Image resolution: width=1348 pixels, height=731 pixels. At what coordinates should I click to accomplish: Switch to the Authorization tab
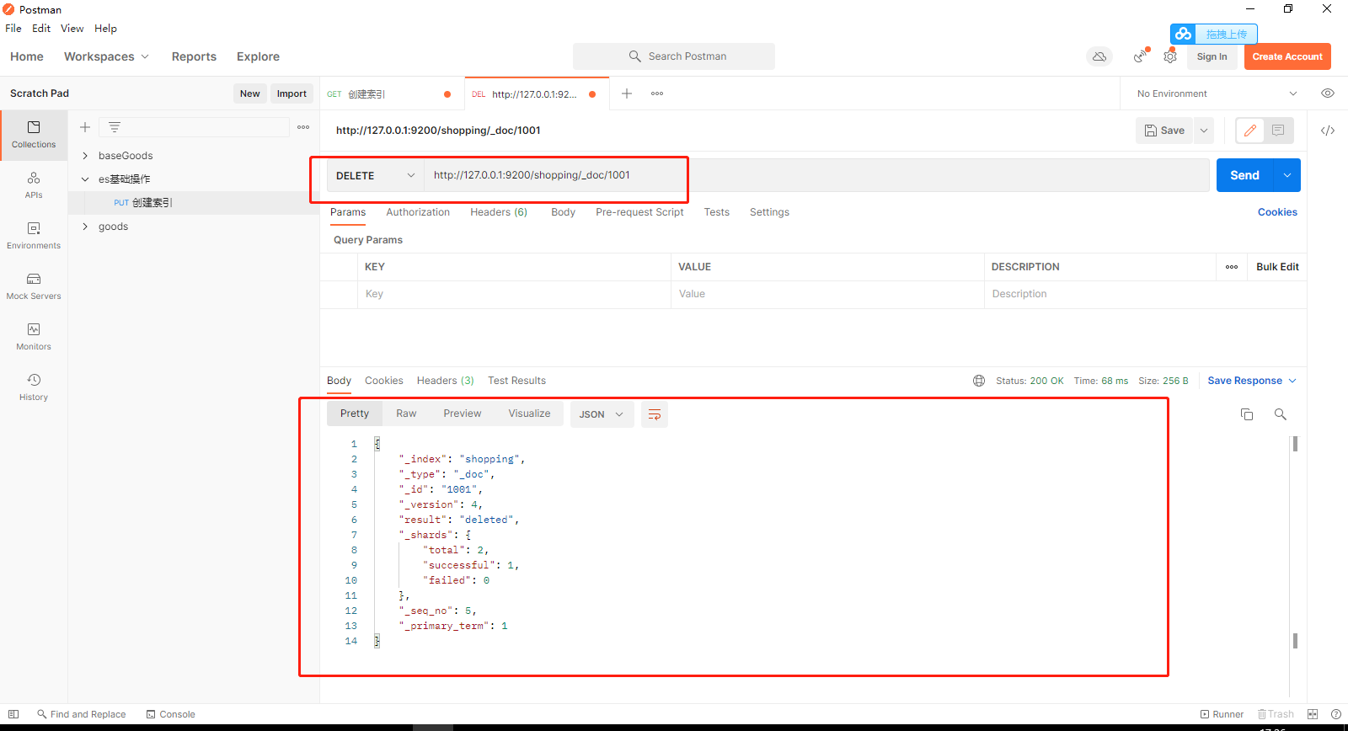[418, 212]
